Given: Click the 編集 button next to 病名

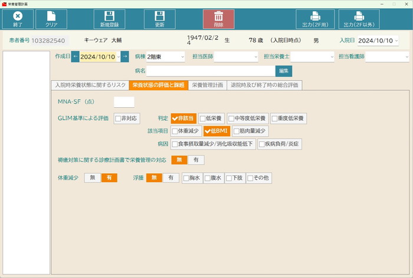Looking at the screenshot, I should [284, 71].
